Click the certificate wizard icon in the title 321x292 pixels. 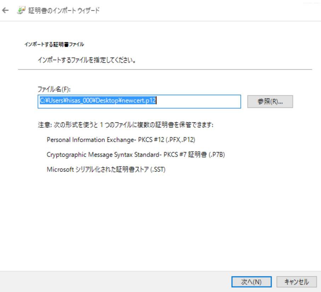[x=21, y=10]
